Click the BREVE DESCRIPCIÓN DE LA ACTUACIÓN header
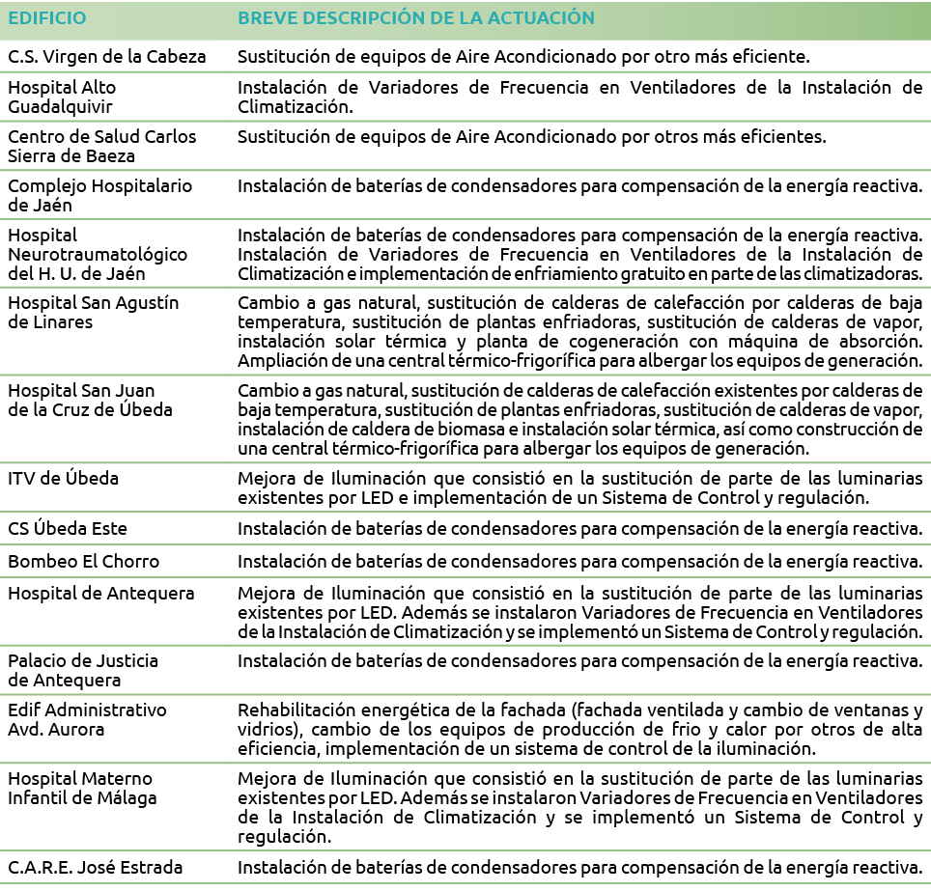 click(x=415, y=18)
